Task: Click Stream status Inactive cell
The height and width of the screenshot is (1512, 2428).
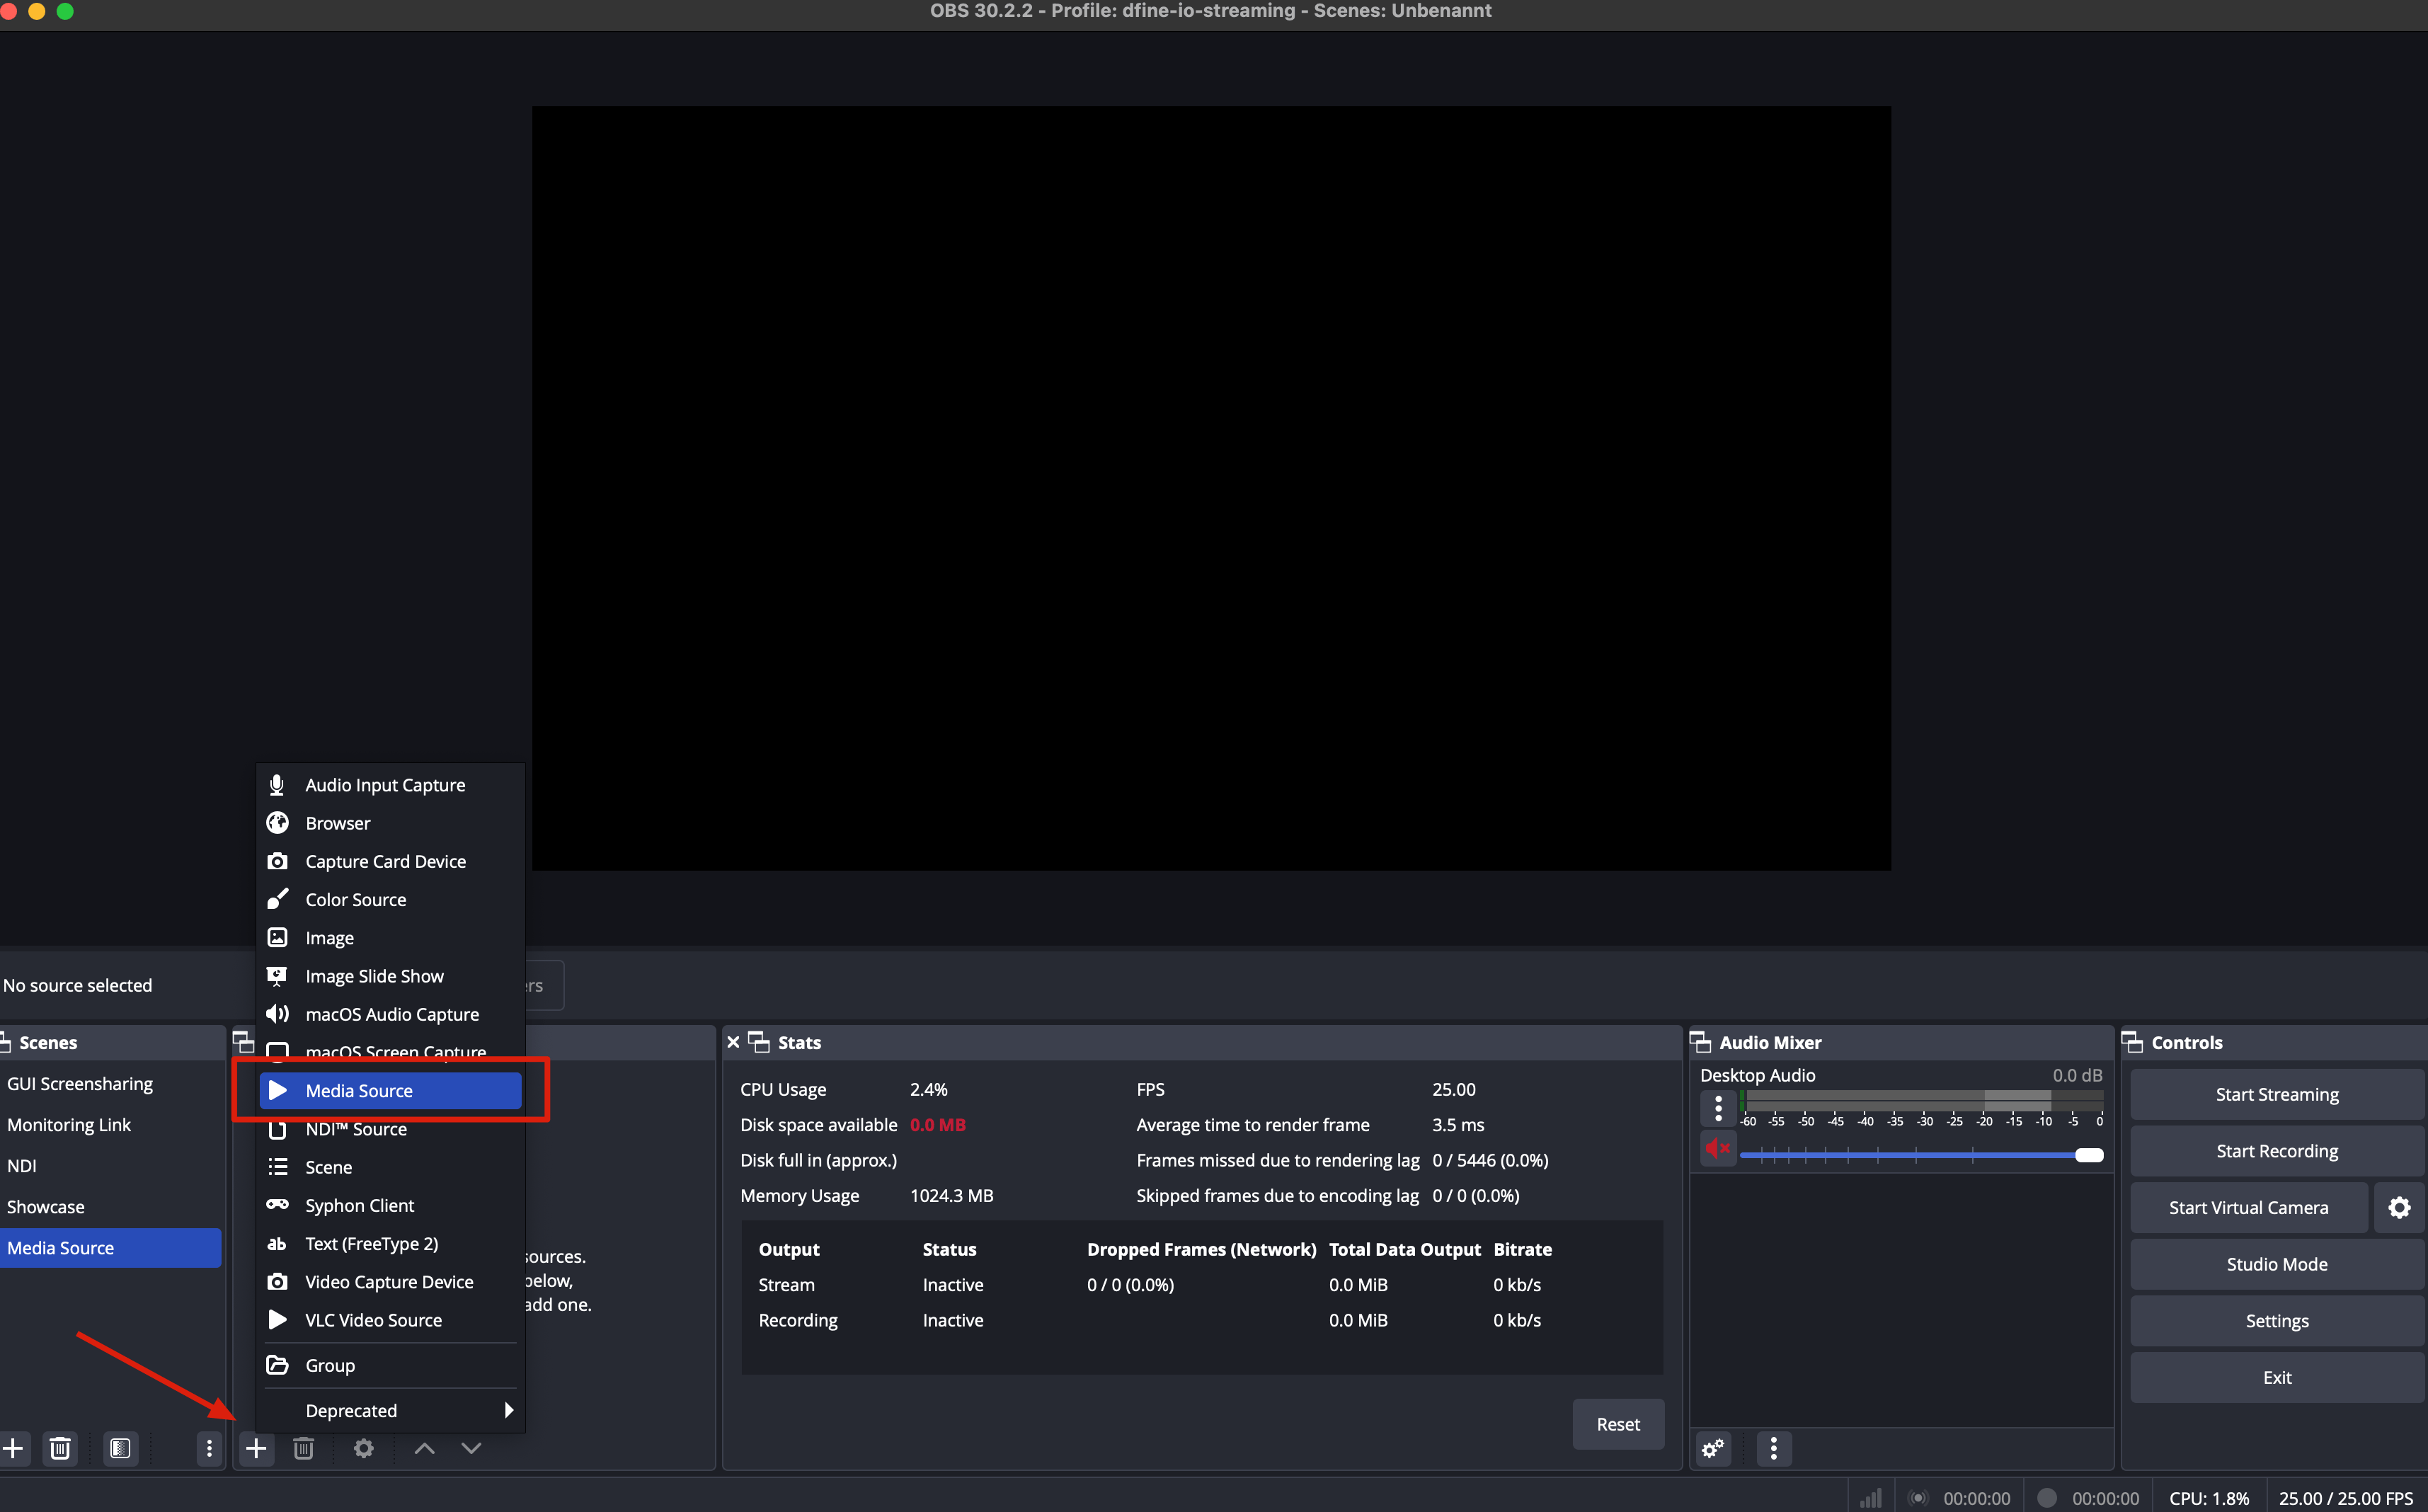Action: [x=952, y=1284]
